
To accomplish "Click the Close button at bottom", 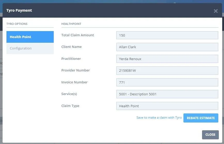I will (x=210, y=135).
